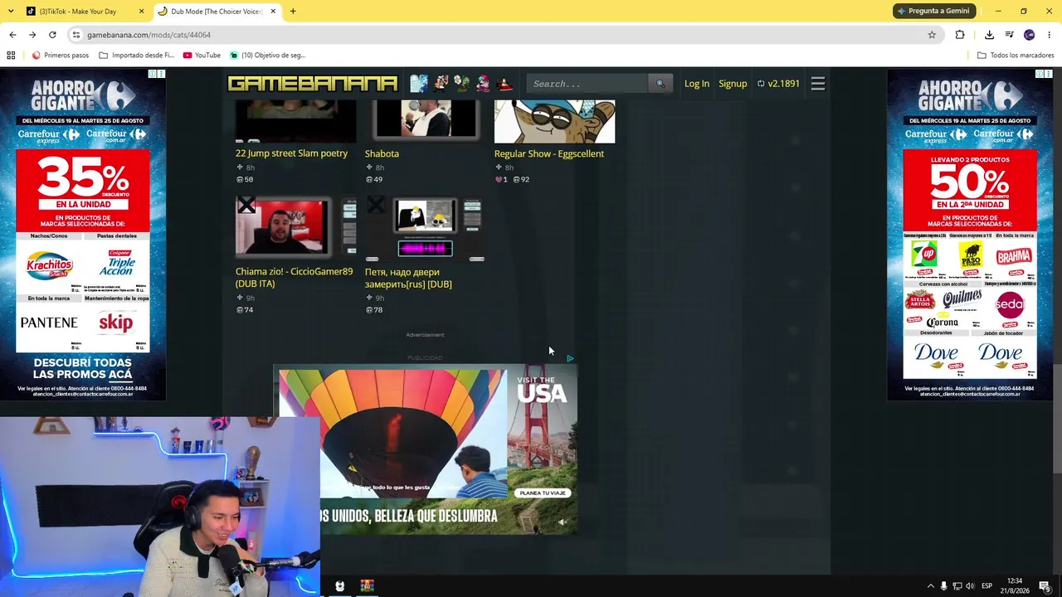
Task: Open the Chrome three-dot menu
Action: coord(1050,35)
